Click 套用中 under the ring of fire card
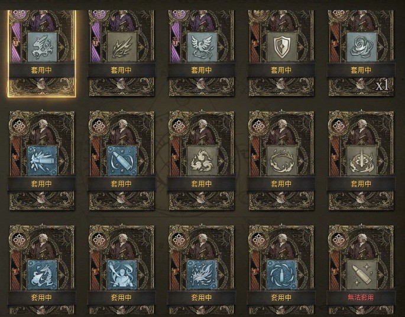405x317 pixels. coord(281,184)
